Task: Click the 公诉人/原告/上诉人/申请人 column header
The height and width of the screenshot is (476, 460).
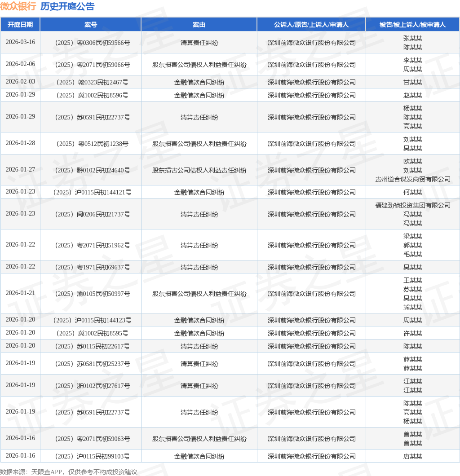Action: (x=311, y=25)
